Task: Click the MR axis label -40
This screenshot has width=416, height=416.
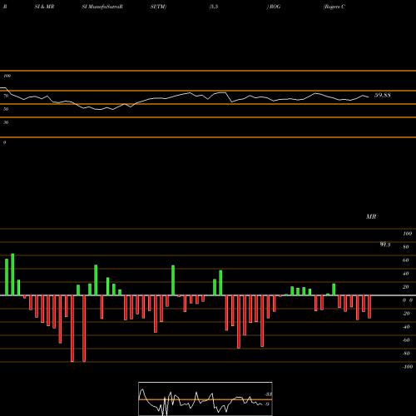Action: pyautogui.click(x=406, y=327)
